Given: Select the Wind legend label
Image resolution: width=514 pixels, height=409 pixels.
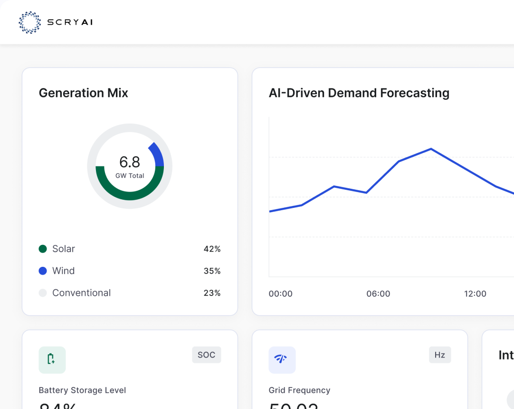Looking at the screenshot, I should tap(64, 271).
